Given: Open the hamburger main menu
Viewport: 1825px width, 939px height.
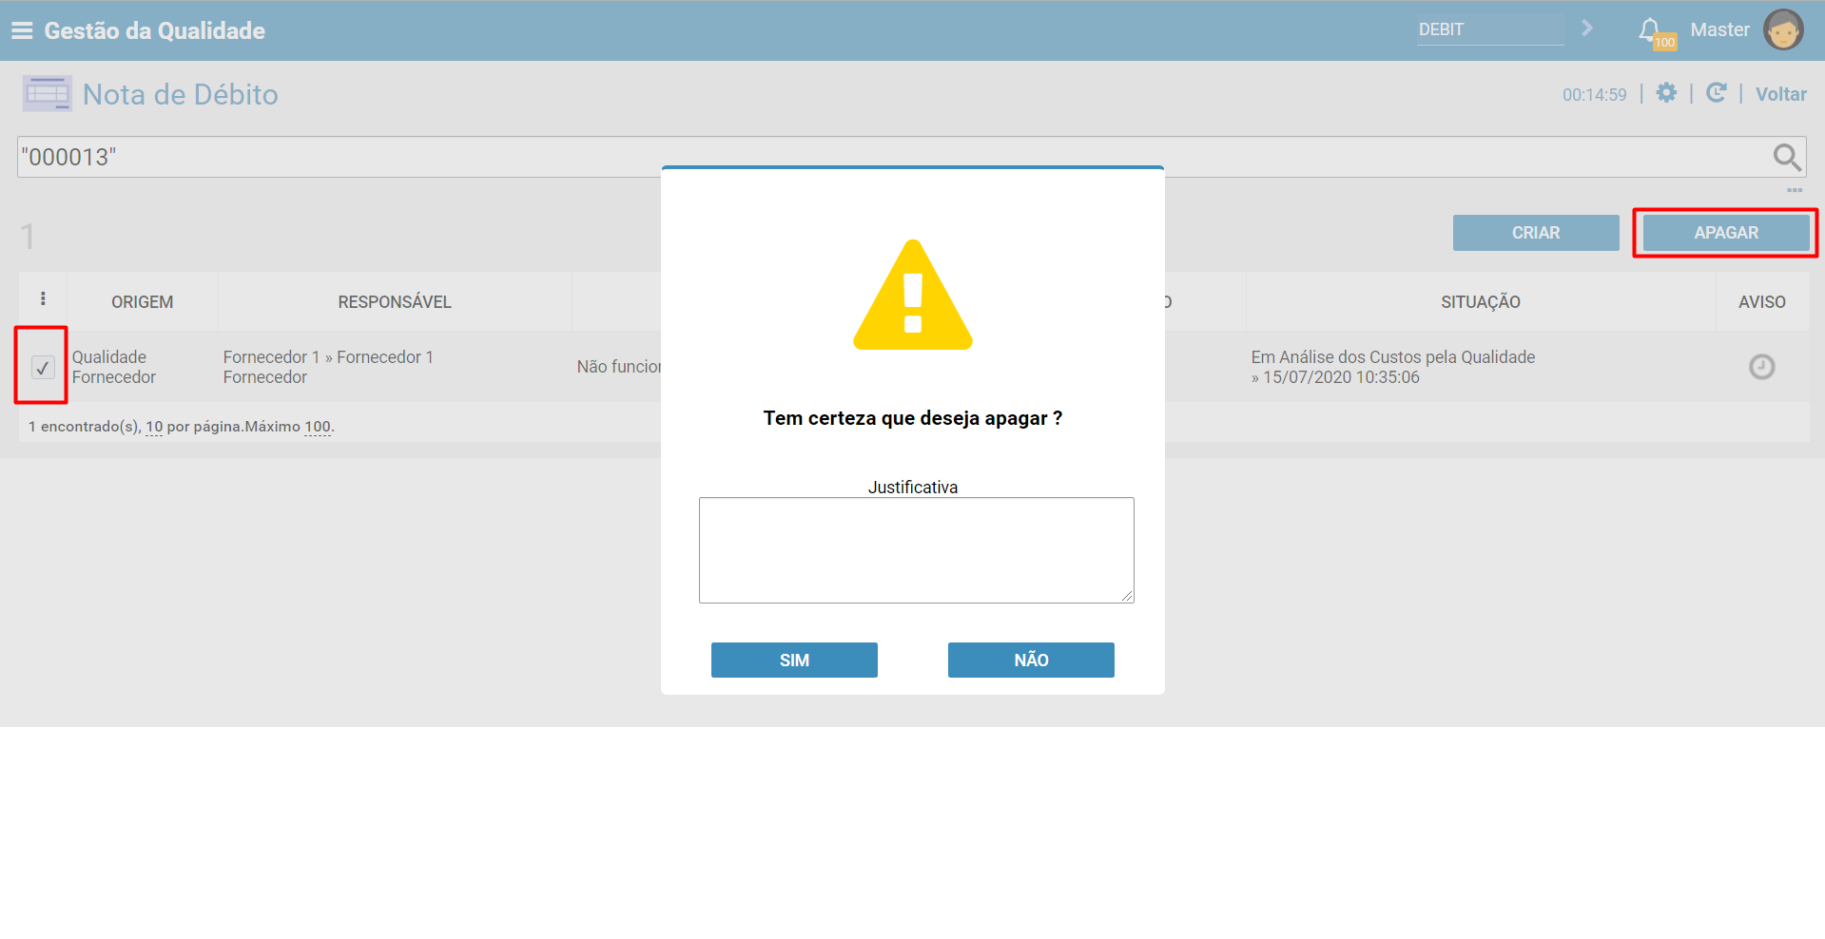Looking at the screenshot, I should click(22, 30).
